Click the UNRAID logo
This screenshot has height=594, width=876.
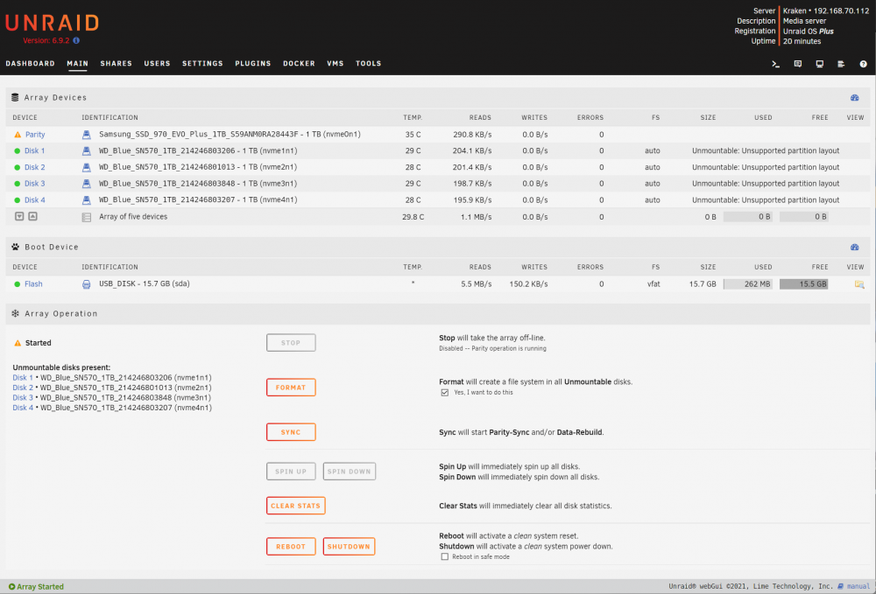pyautogui.click(x=53, y=23)
